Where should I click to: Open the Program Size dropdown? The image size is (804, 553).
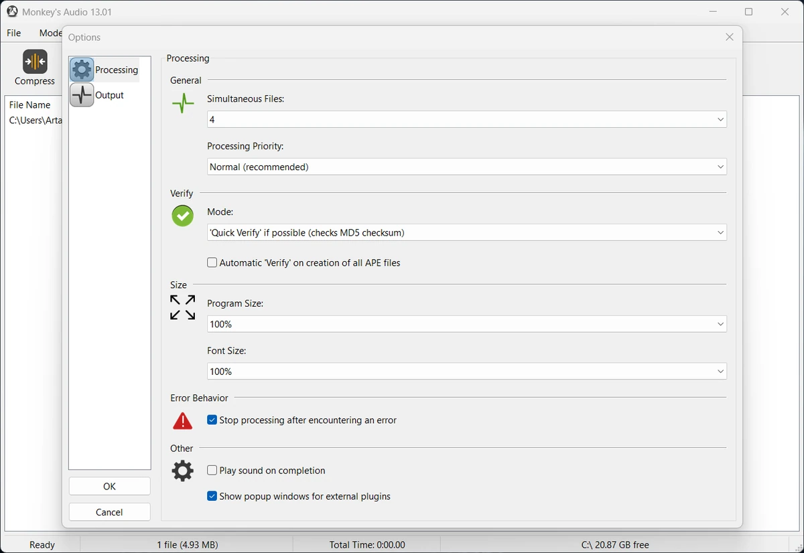coord(467,325)
